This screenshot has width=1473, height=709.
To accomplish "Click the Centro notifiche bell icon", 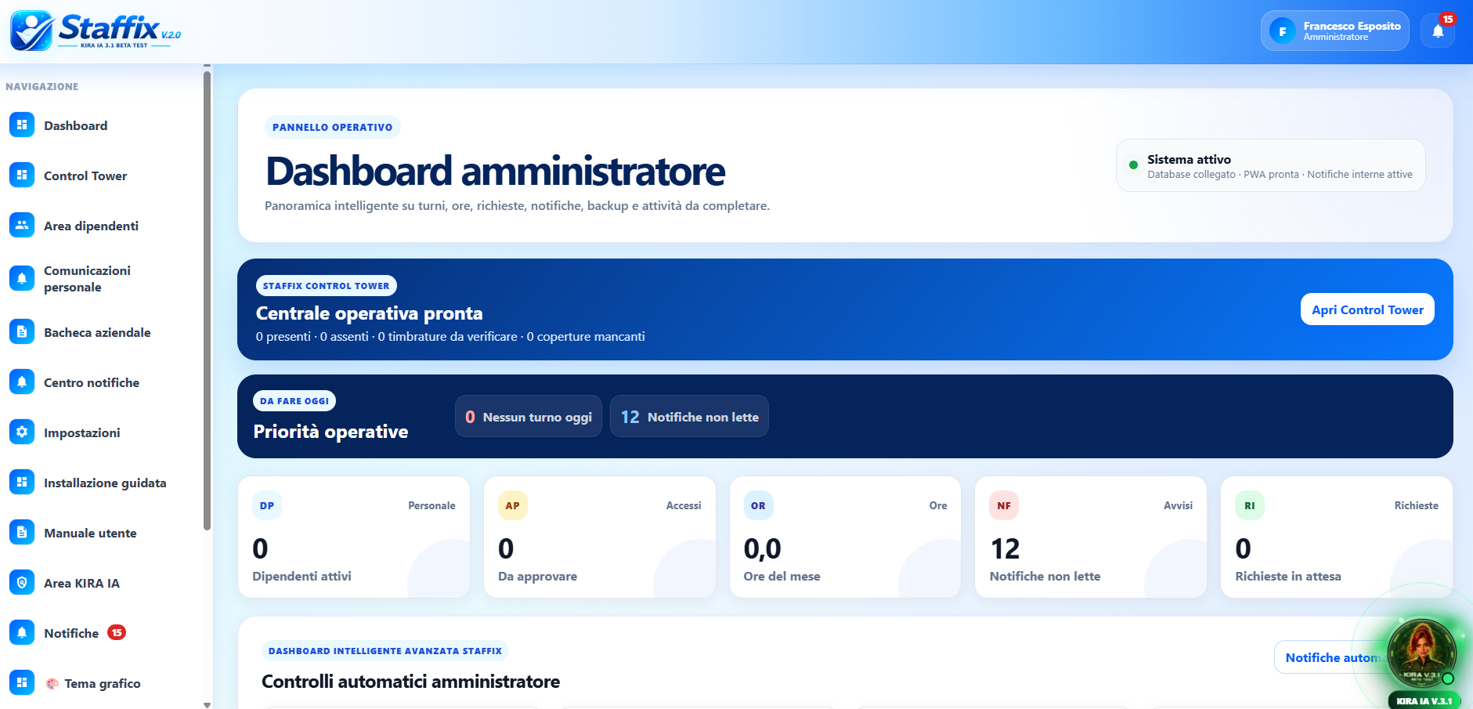I will point(22,382).
